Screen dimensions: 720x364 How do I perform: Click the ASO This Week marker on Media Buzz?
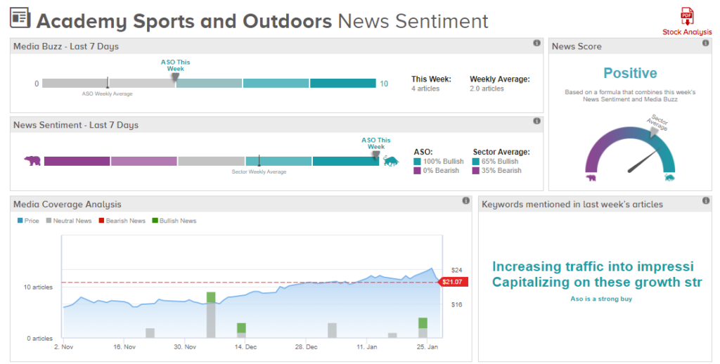pyautogui.click(x=175, y=77)
